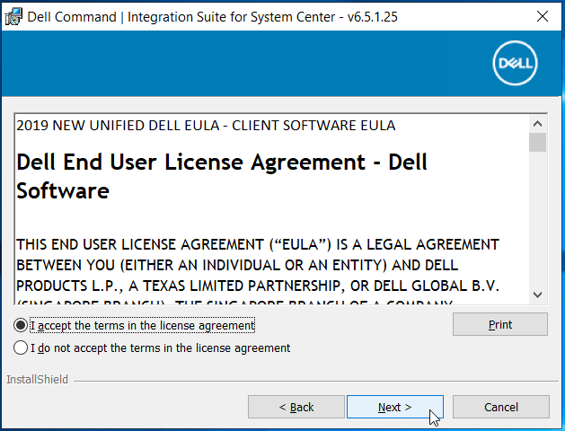This screenshot has height=431, width=565.
Task: Click the "2019 NEW UNIFIED DELL EULA" line
Action: [206, 125]
